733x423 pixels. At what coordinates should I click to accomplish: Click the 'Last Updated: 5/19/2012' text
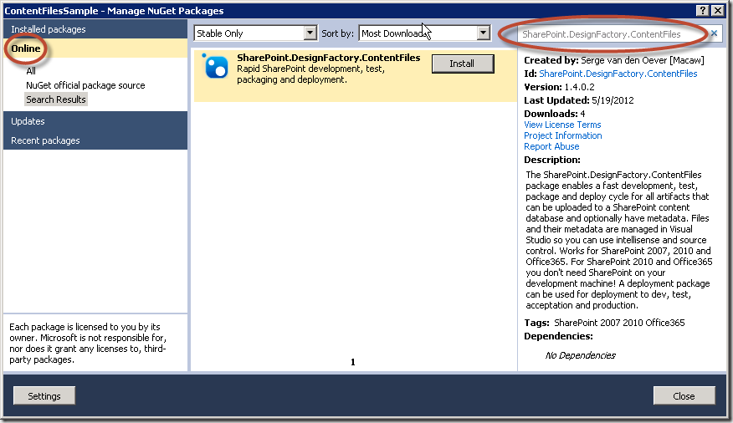click(x=579, y=100)
